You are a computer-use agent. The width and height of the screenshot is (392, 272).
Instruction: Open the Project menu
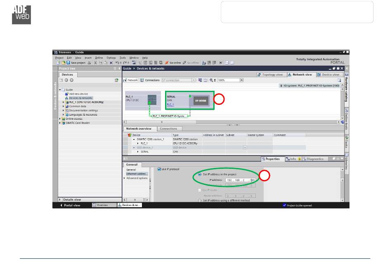(59, 58)
